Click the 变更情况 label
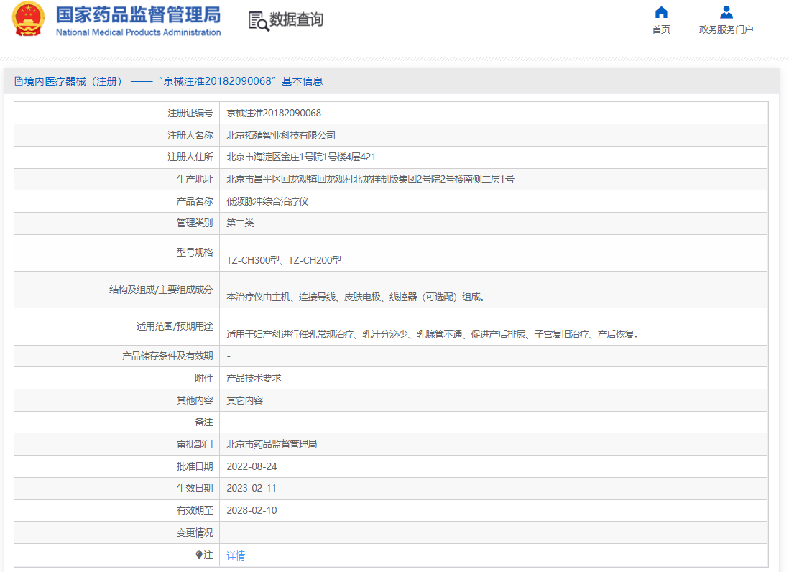This screenshot has width=789, height=572. [195, 532]
